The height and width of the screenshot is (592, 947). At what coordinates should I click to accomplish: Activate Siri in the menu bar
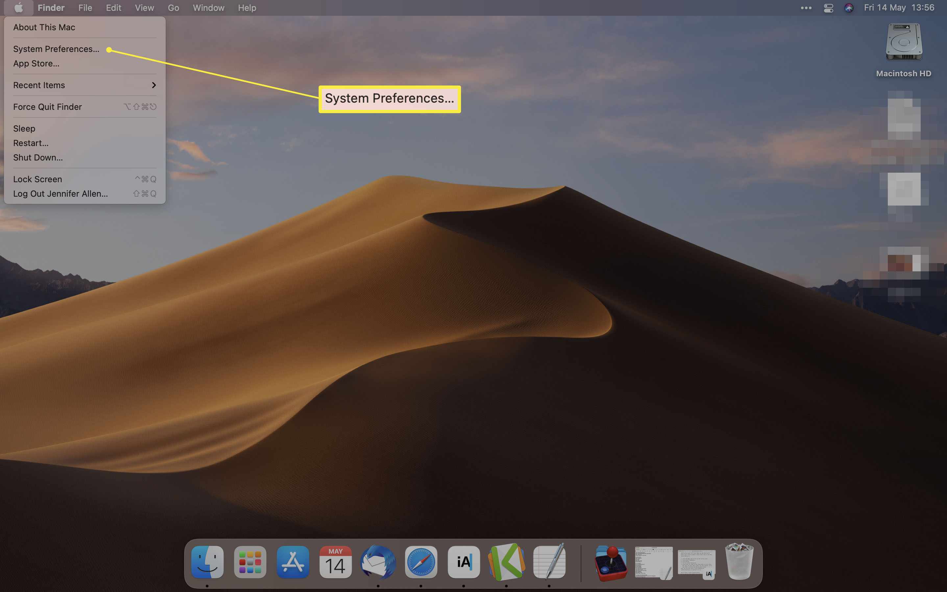[x=849, y=8]
